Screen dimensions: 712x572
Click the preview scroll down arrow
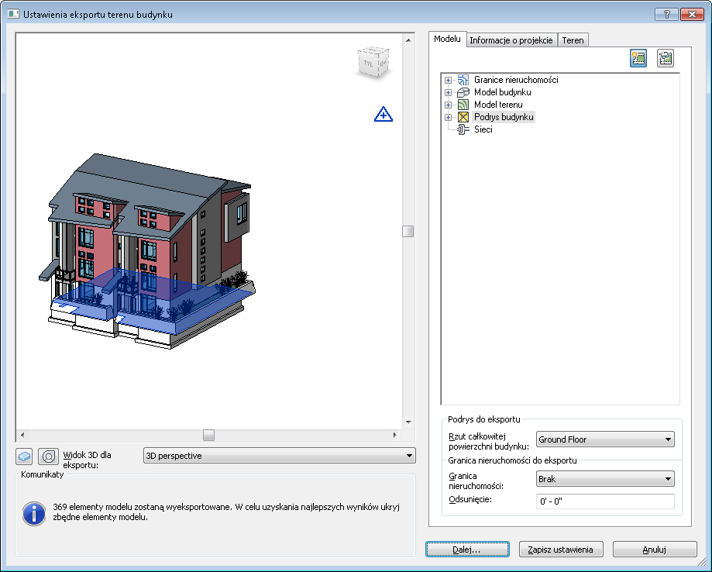408,422
